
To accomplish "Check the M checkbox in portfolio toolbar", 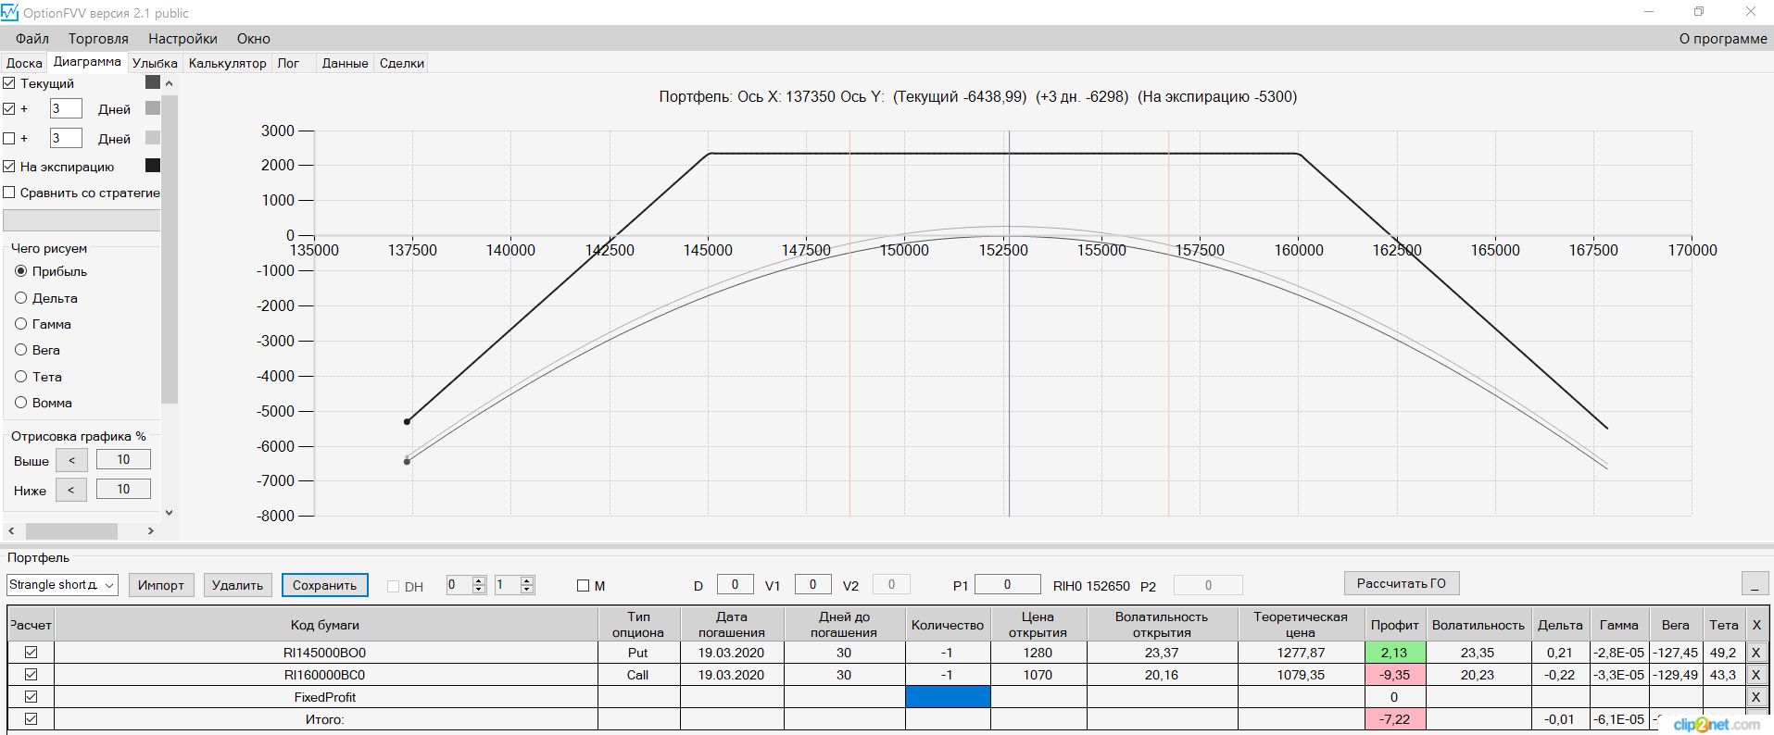I will click(583, 586).
